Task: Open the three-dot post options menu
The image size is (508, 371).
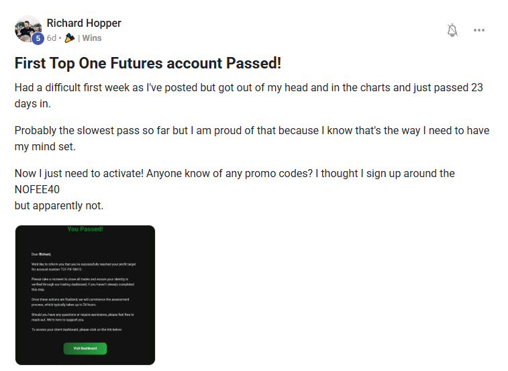Action: (x=479, y=30)
